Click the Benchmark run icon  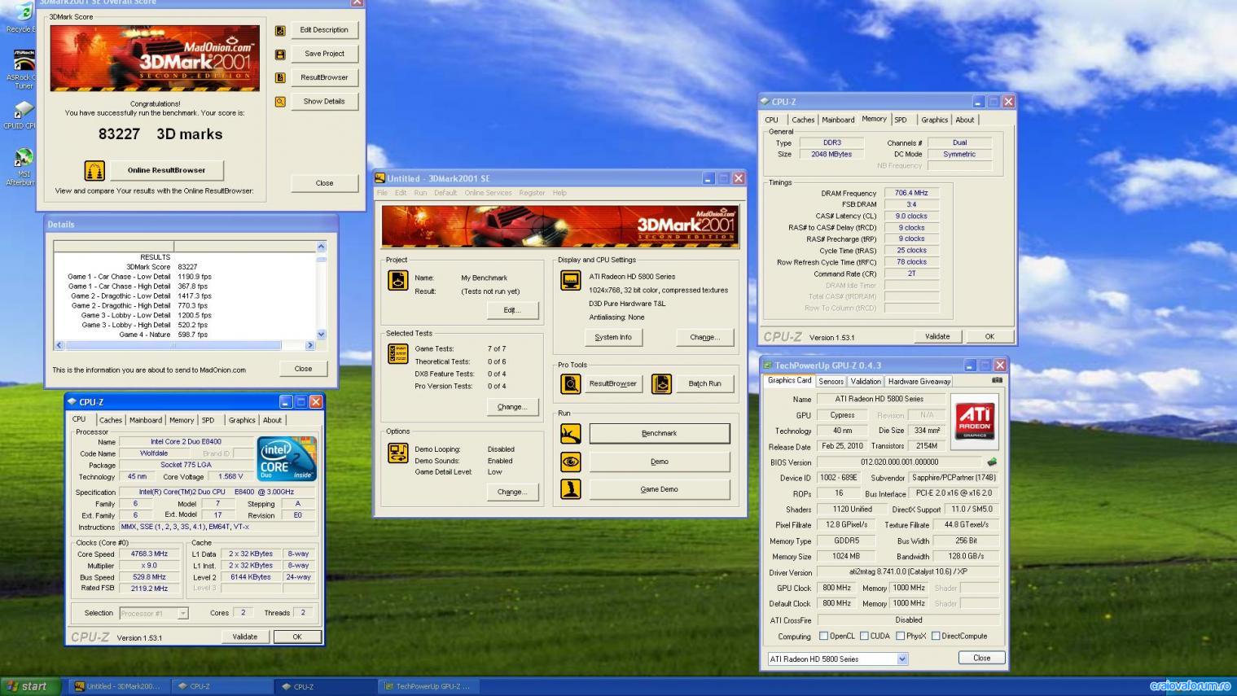click(571, 434)
